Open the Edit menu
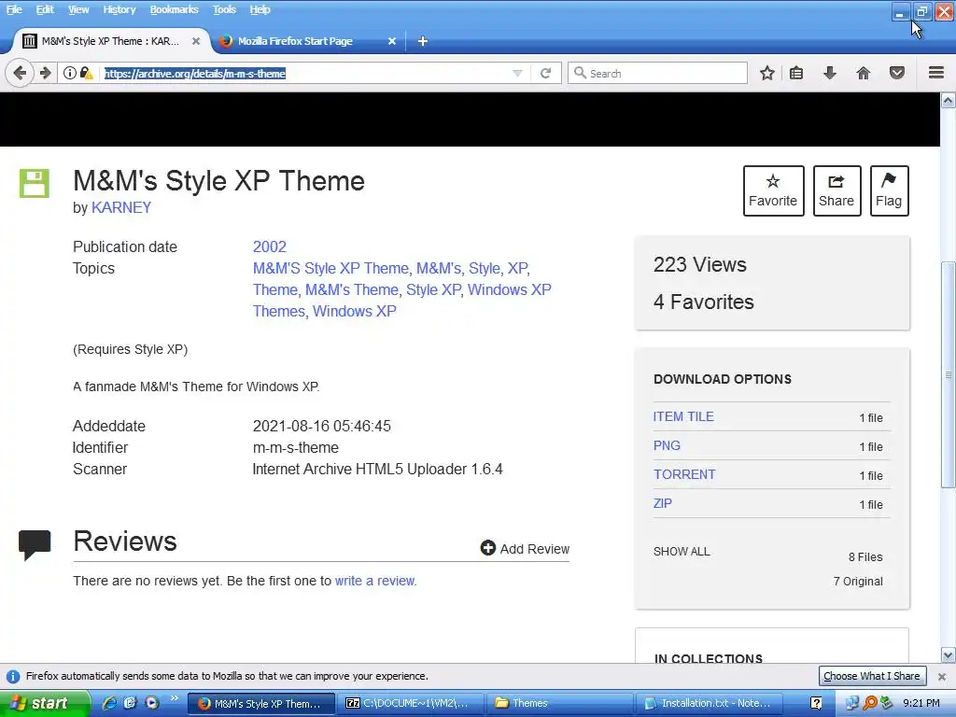 (45, 9)
